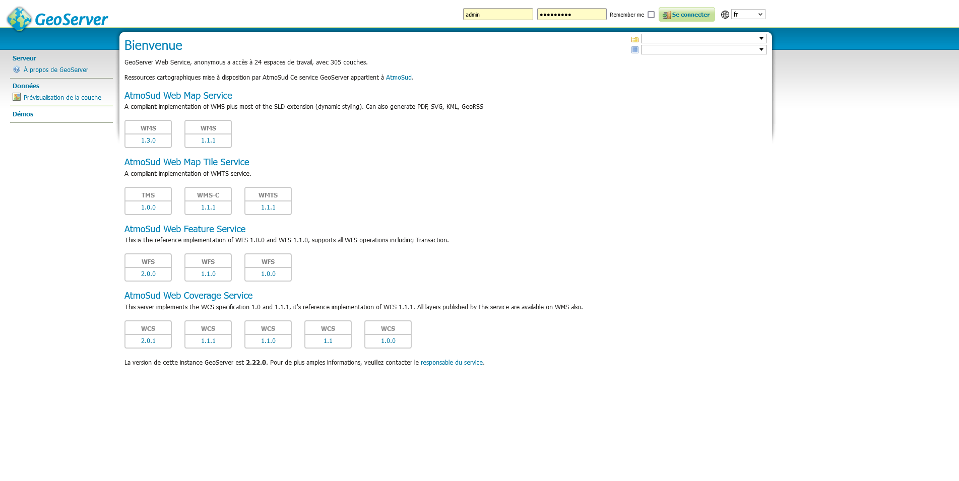This screenshot has height=481, width=959.
Task: Click the Démos menu heading
Action: click(23, 114)
